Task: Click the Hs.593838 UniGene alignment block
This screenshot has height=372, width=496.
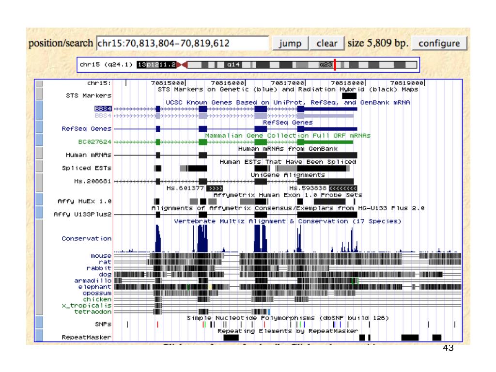Action: point(342,188)
